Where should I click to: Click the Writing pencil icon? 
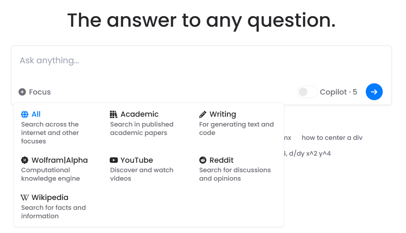click(x=203, y=114)
